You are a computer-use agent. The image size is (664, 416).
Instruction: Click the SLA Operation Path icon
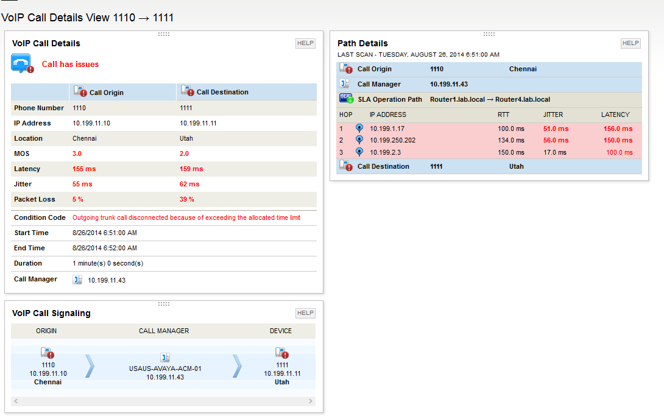347,99
